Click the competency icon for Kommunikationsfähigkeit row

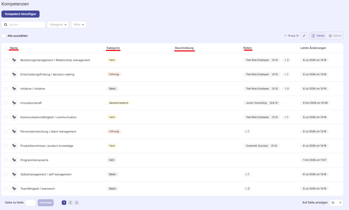14,117
